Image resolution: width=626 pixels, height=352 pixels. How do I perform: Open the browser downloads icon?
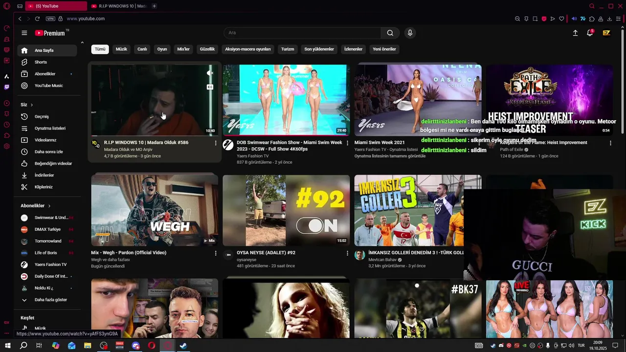point(609,19)
